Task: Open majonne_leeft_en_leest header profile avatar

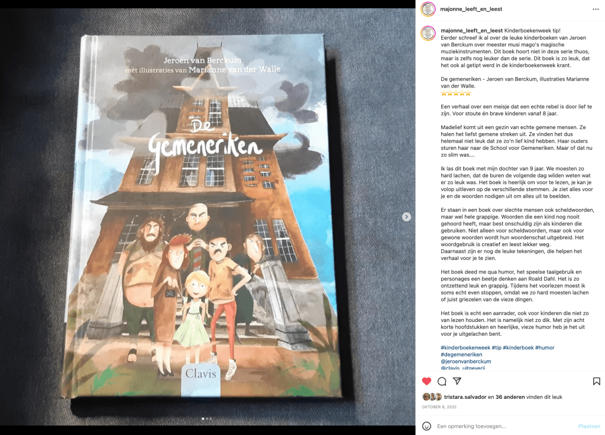Action: (428, 9)
